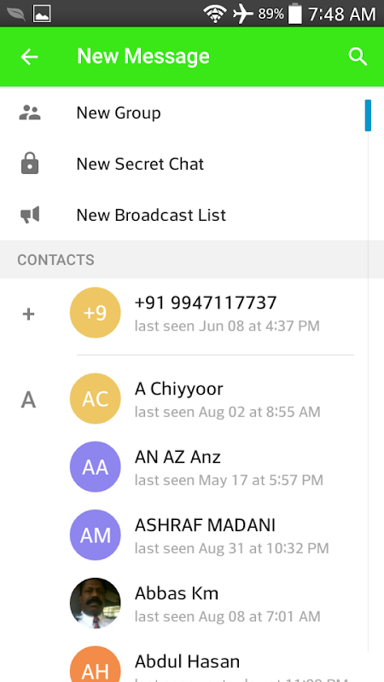Screen dimensions: 384x682
Task: Select the +9 yellow avatar
Action: [x=96, y=312]
